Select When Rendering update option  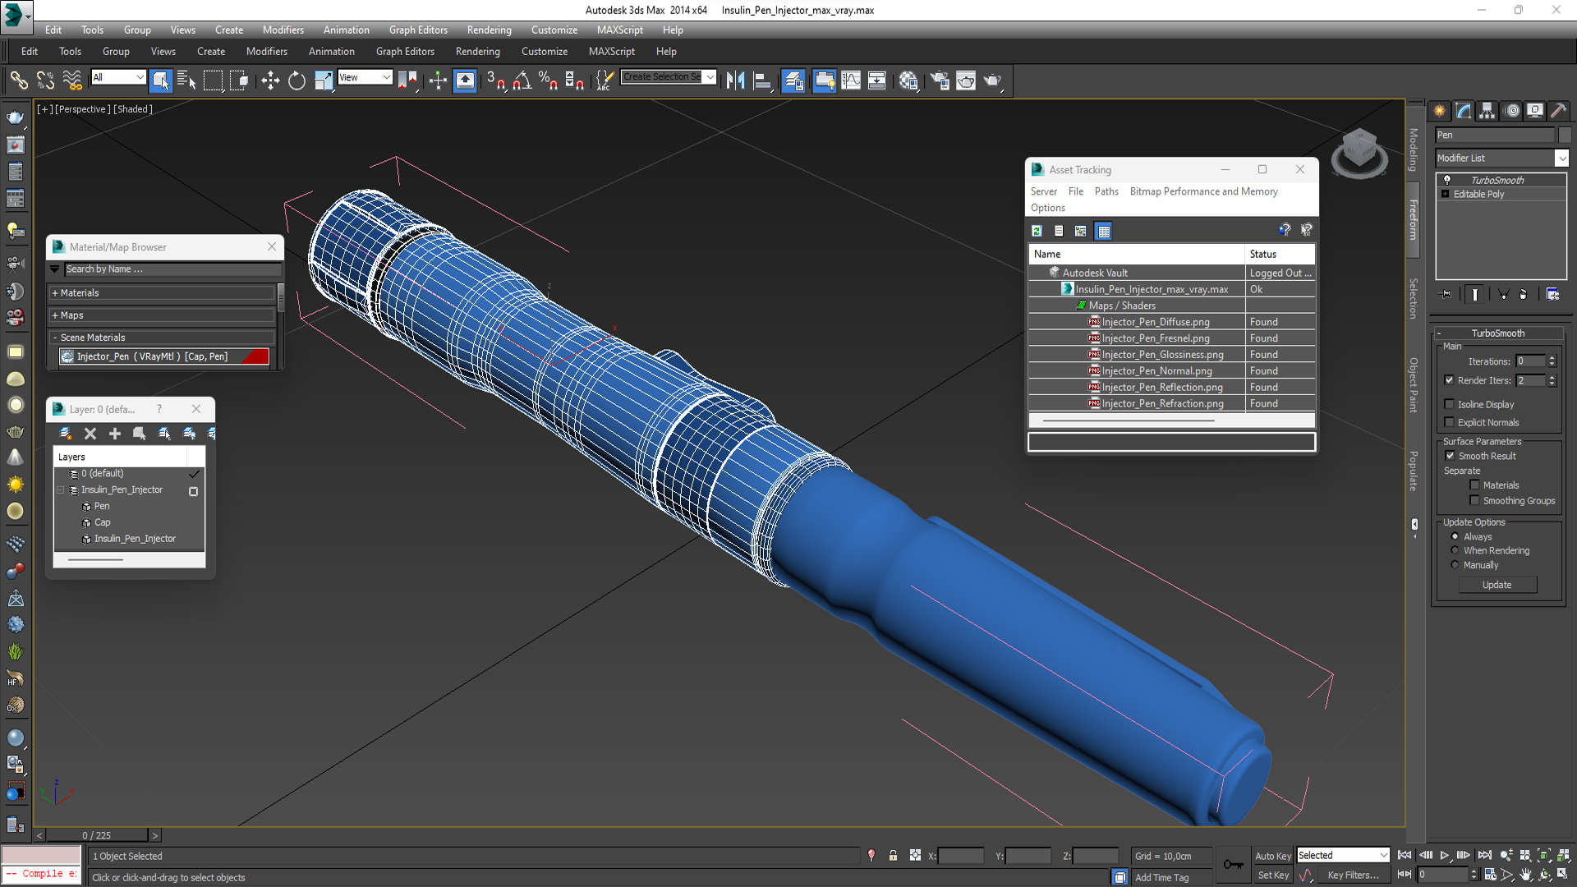[x=1455, y=550]
